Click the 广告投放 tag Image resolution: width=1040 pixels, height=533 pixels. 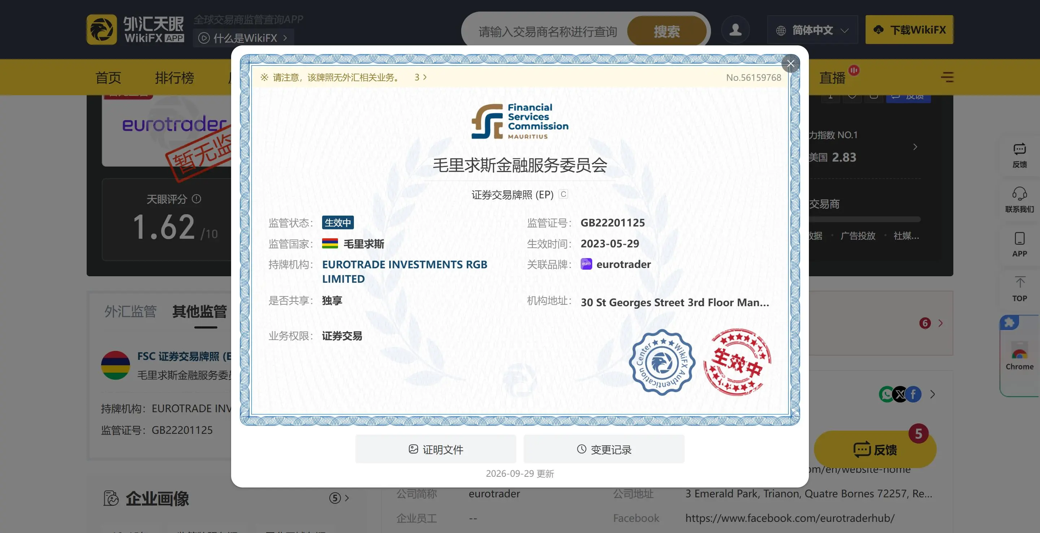point(858,235)
